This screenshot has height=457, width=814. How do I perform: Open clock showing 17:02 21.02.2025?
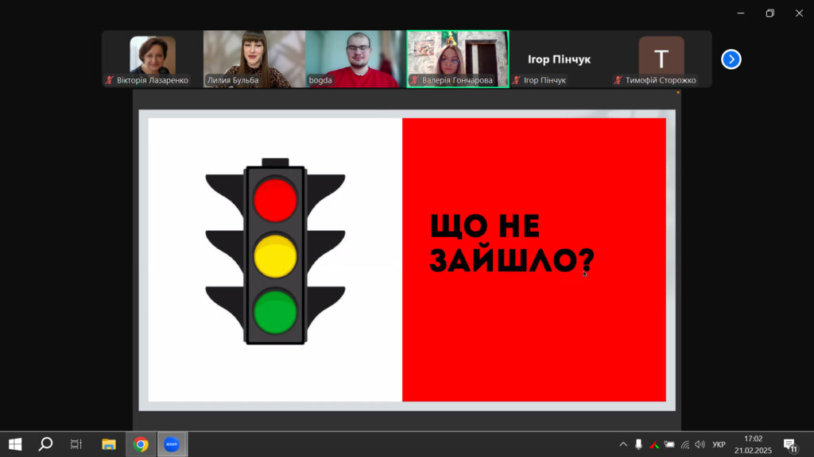tap(753, 444)
